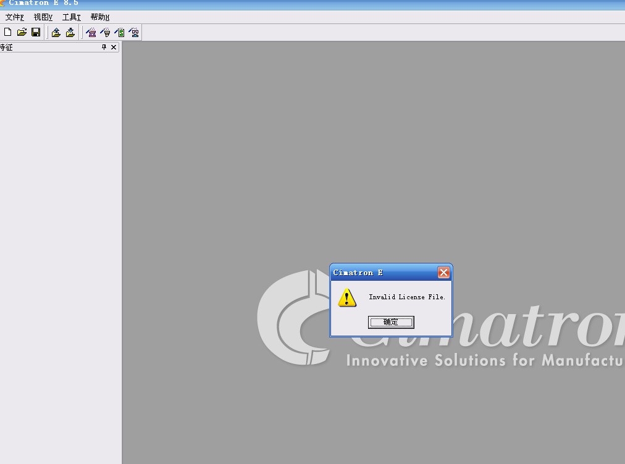Image resolution: width=625 pixels, height=464 pixels.
Task: Open the 帮助H menu
Action: (x=99, y=17)
